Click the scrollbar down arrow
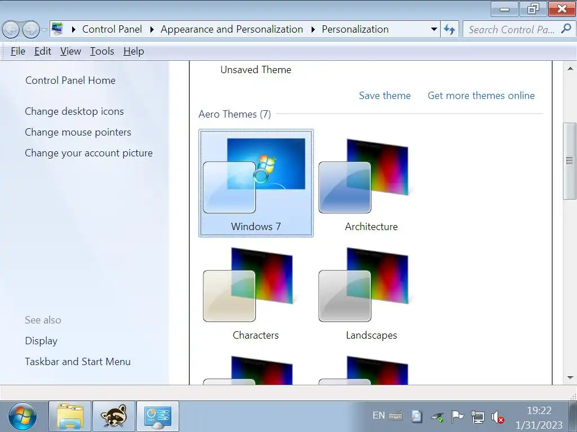Viewport: 577px width, 432px height. (570, 377)
